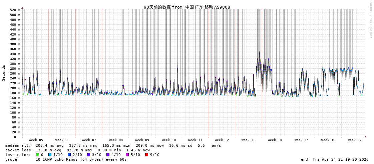Click the packet loss statistics line

pyautogui.click(x=77, y=150)
